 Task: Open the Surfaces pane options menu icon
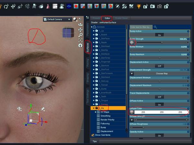(88, 18)
